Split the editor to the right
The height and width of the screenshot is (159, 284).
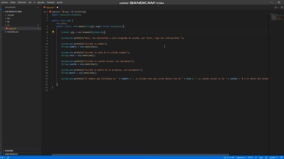coord(282,8)
